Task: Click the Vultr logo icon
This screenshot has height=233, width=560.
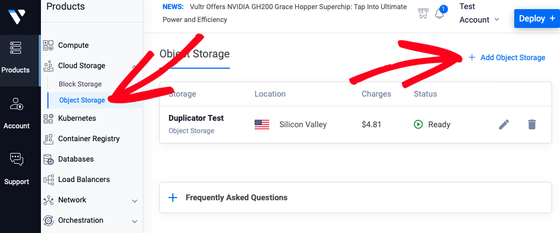Action: pos(17,17)
